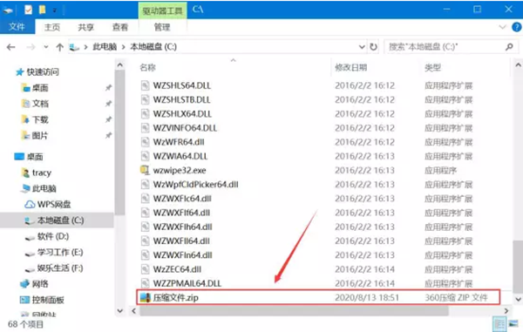The width and height of the screenshot is (523, 332).
Task: Click file list scroll-down arrow
Action: (x=518, y=299)
